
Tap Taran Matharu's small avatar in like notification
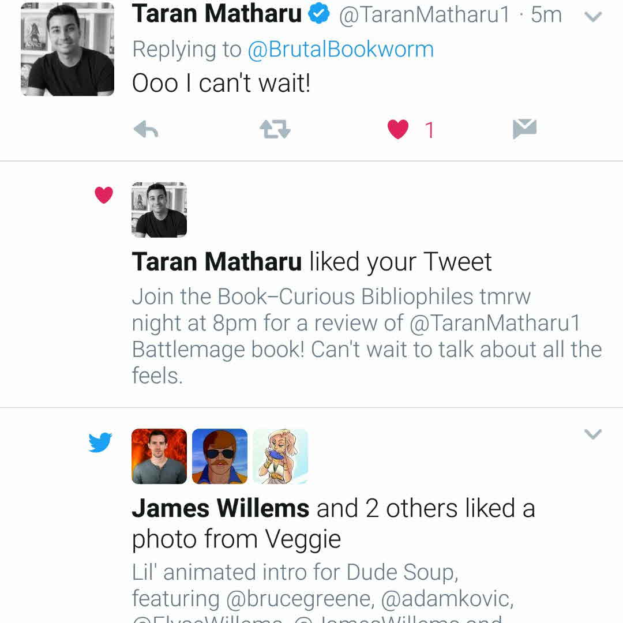click(159, 210)
